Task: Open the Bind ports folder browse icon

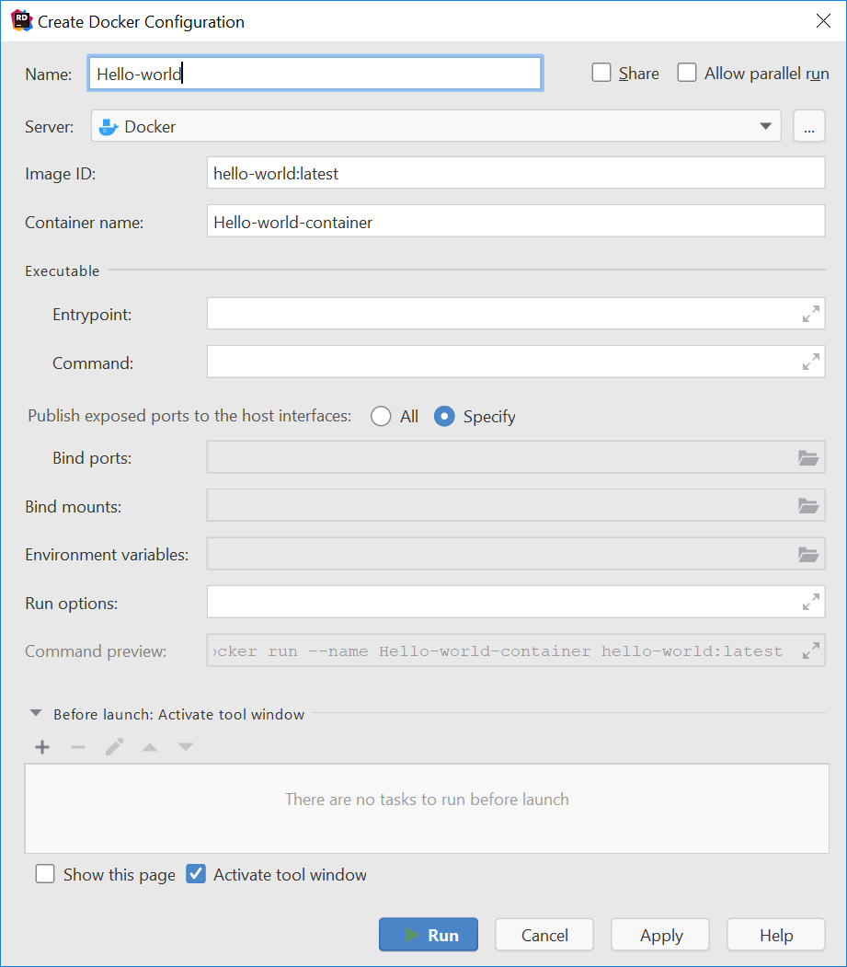Action: 808,458
